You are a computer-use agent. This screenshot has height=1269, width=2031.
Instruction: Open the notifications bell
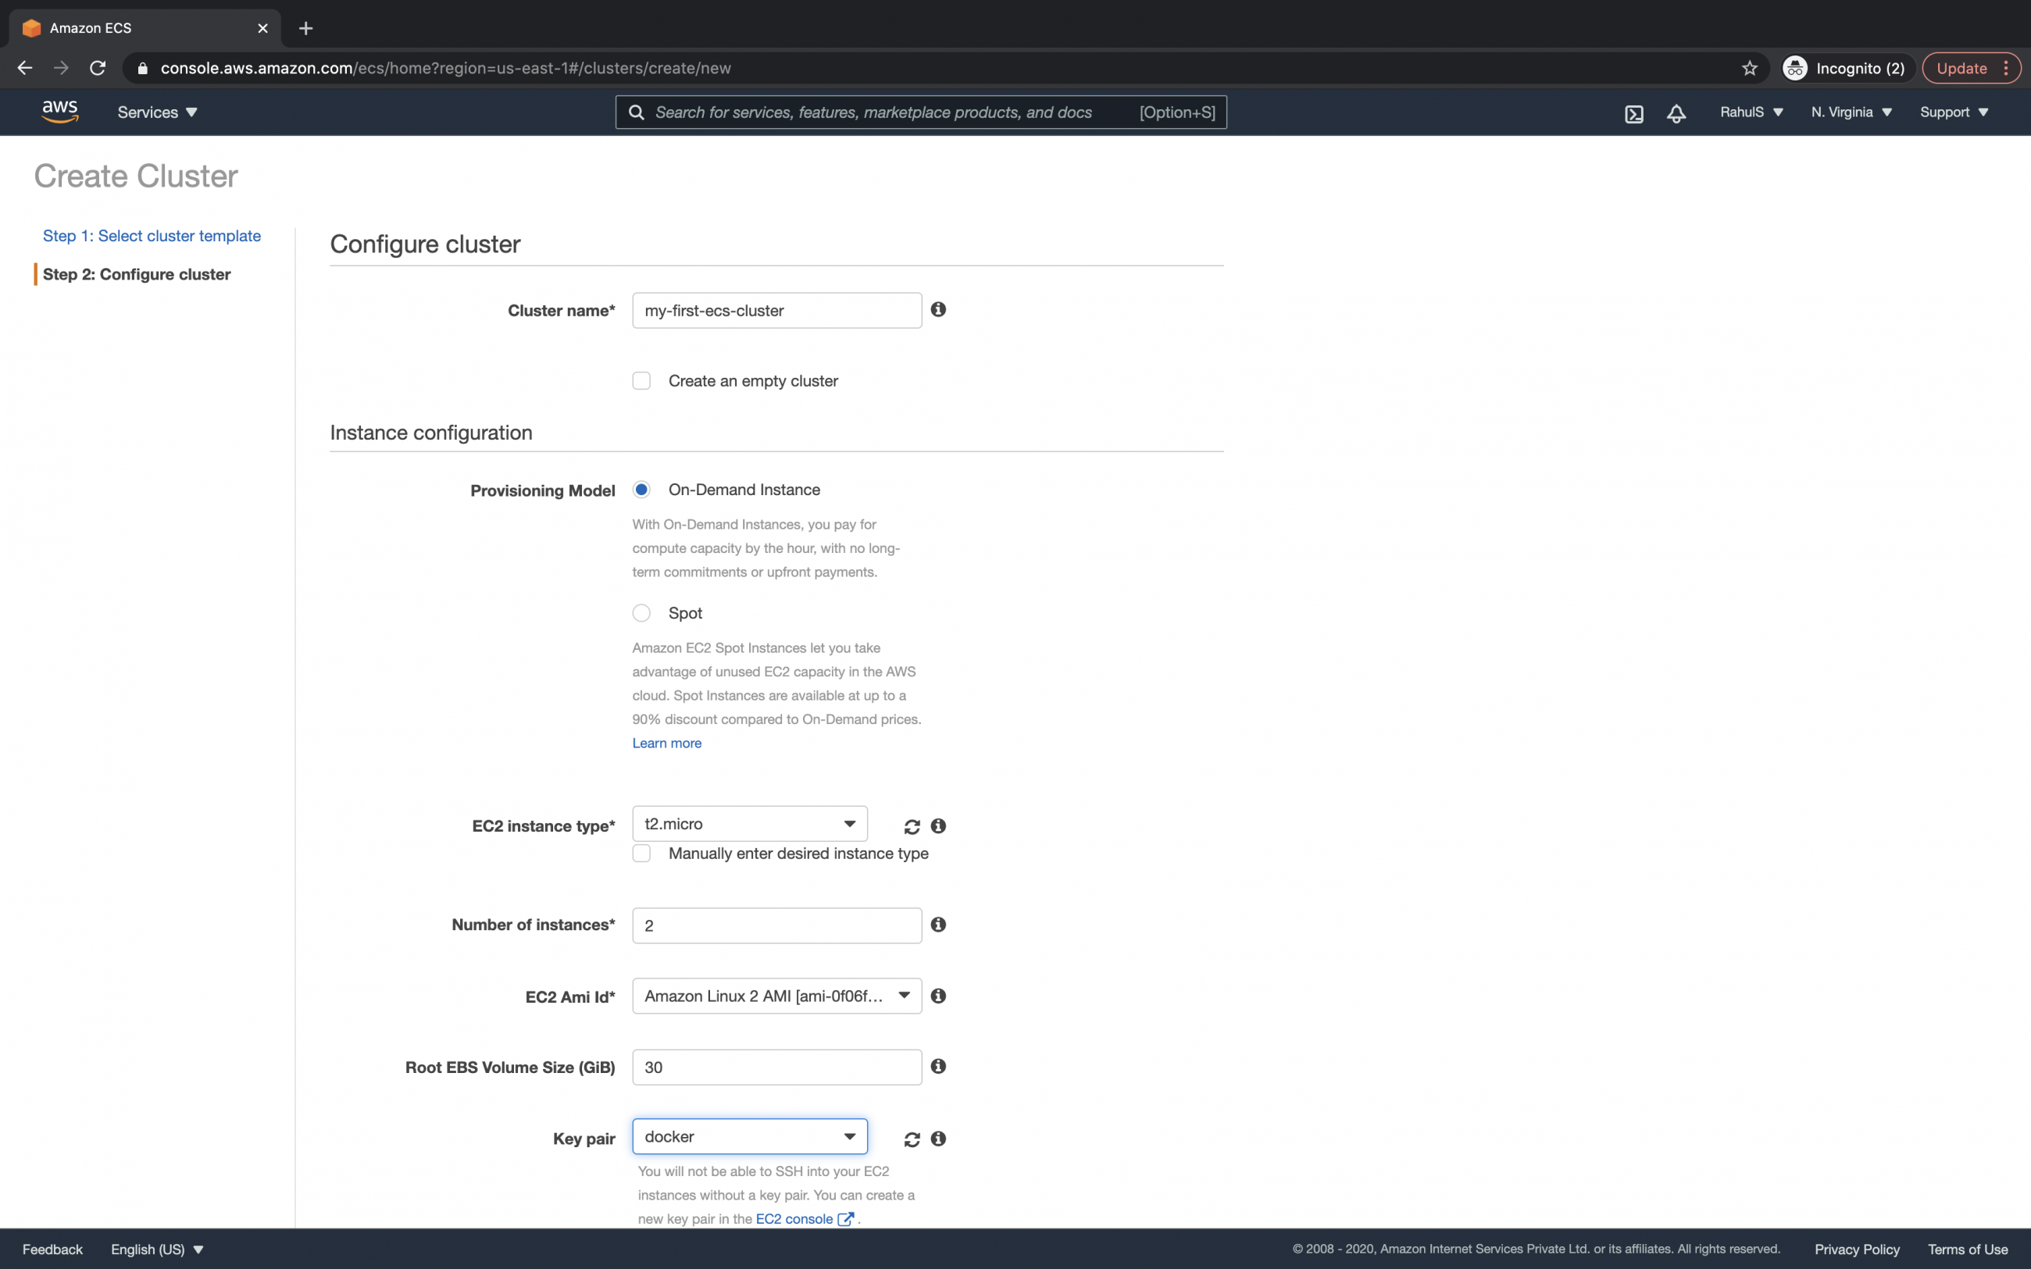click(1675, 112)
